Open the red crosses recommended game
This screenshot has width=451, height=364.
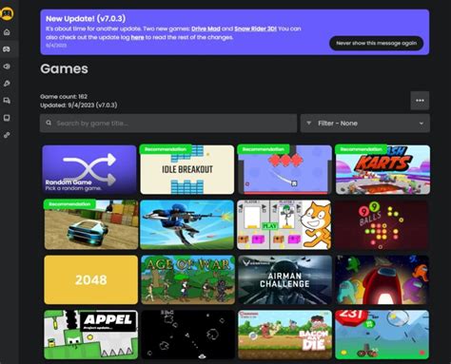284,169
